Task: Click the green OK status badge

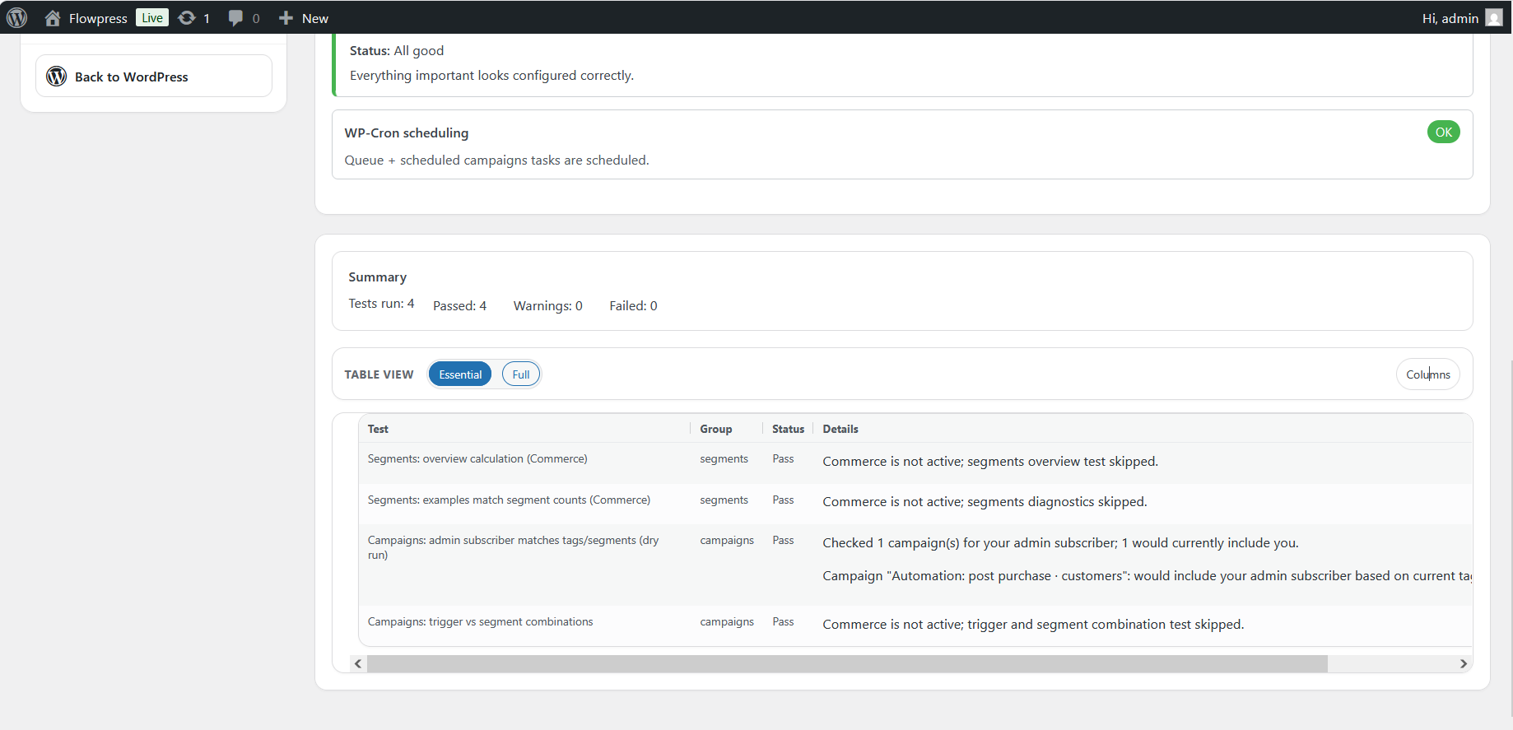Action: point(1443,132)
